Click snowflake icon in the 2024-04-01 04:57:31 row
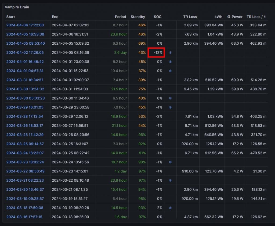 click(x=170, y=71)
